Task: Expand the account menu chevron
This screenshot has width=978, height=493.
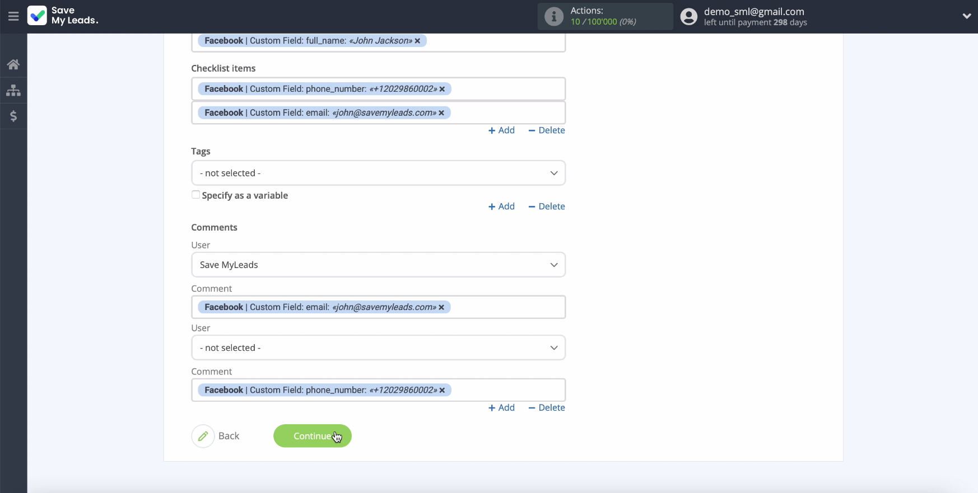Action: 966,16
